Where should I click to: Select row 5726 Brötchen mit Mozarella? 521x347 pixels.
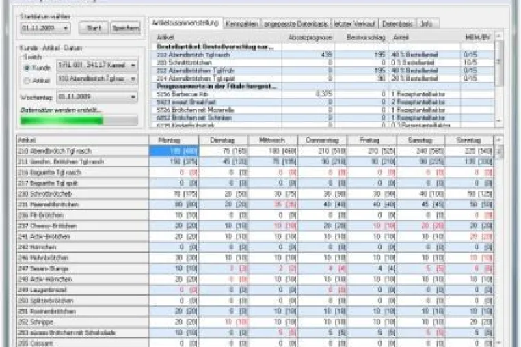(x=321, y=110)
